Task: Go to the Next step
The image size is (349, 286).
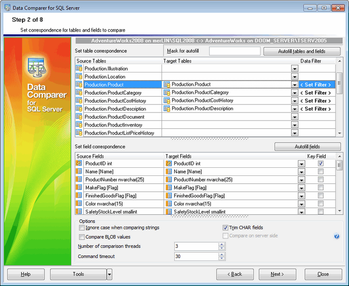Action: (x=277, y=274)
